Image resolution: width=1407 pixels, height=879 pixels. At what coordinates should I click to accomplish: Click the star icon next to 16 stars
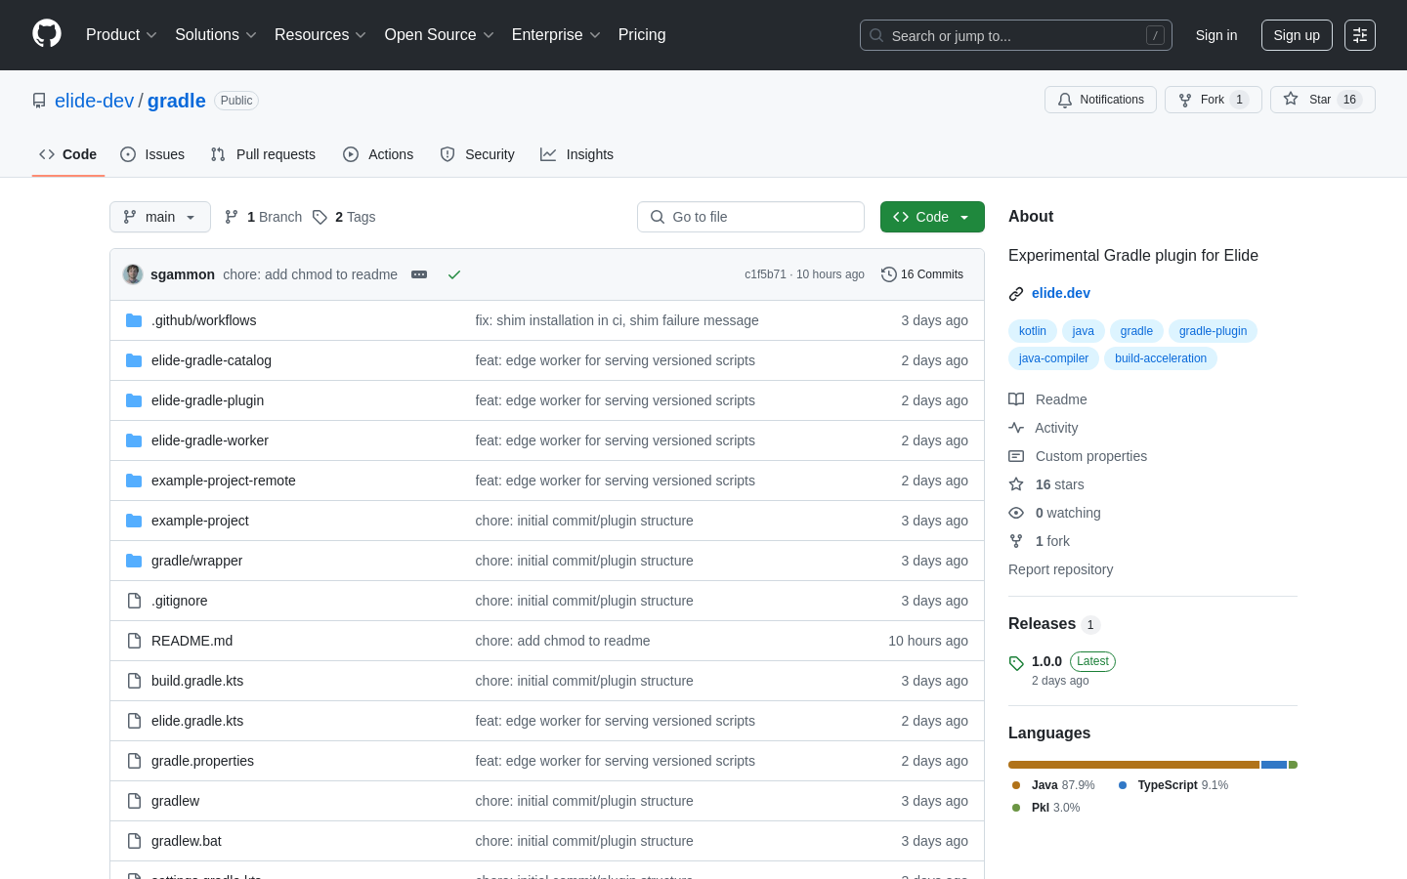(1016, 484)
